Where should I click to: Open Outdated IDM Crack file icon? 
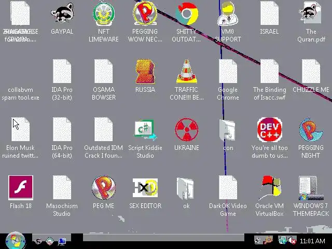click(x=104, y=129)
